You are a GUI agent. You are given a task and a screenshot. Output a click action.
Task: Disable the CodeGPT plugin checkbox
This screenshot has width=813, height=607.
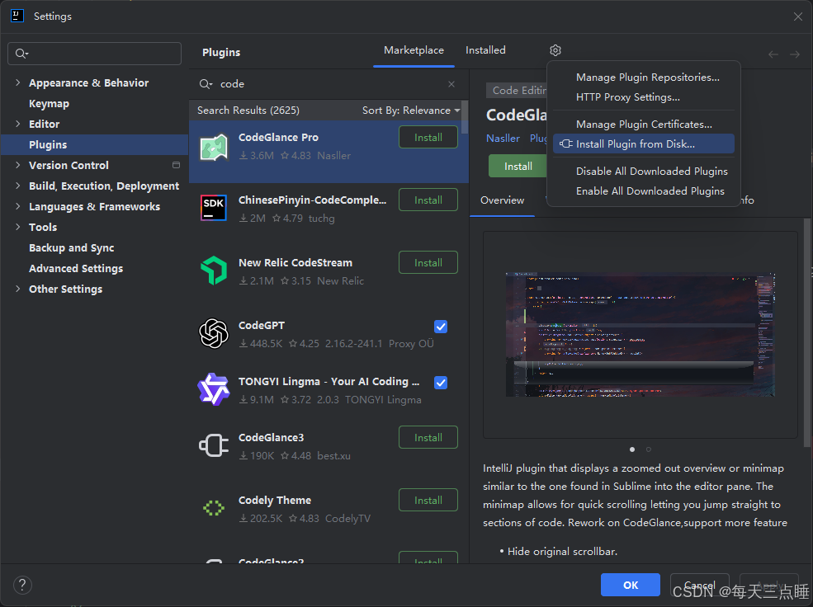point(441,327)
